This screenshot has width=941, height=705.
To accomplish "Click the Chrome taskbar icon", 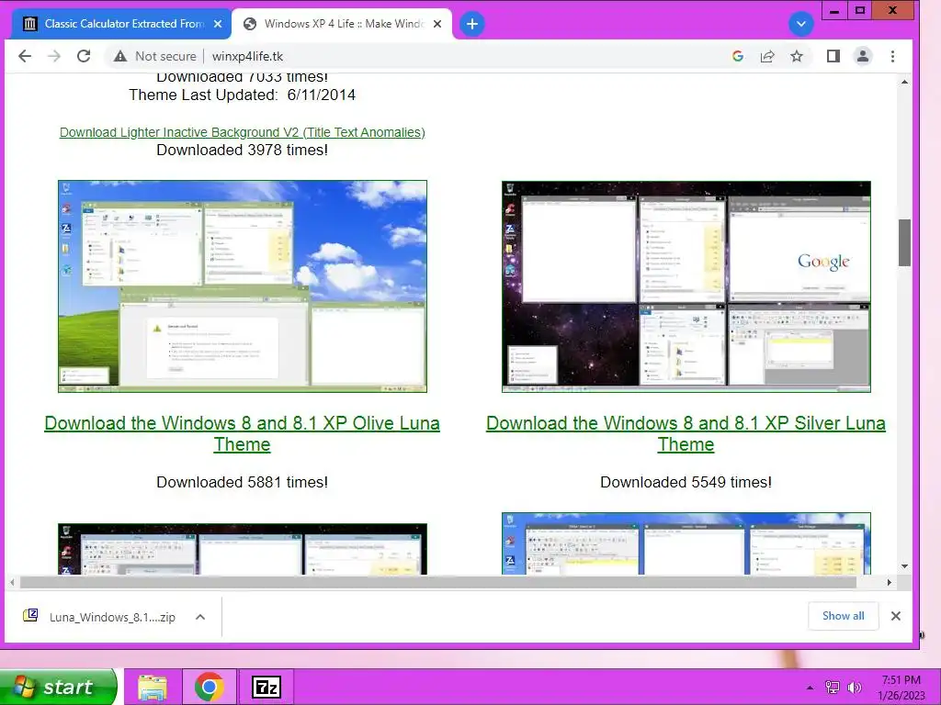I will [x=209, y=687].
